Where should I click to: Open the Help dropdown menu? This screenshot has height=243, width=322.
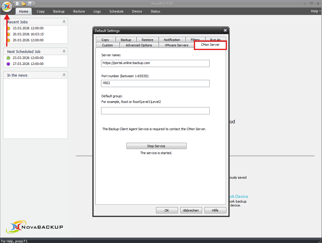[x=315, y=11]
